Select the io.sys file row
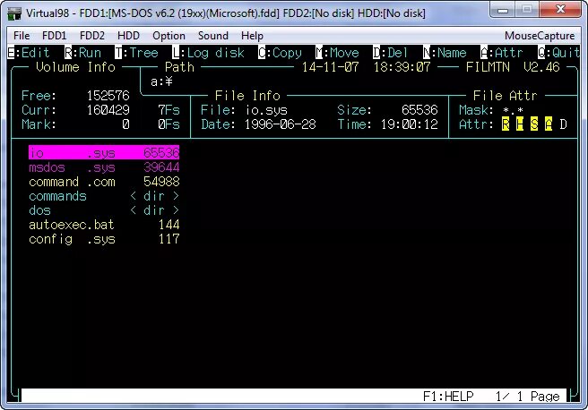588x410 pixels. (104, 153)
